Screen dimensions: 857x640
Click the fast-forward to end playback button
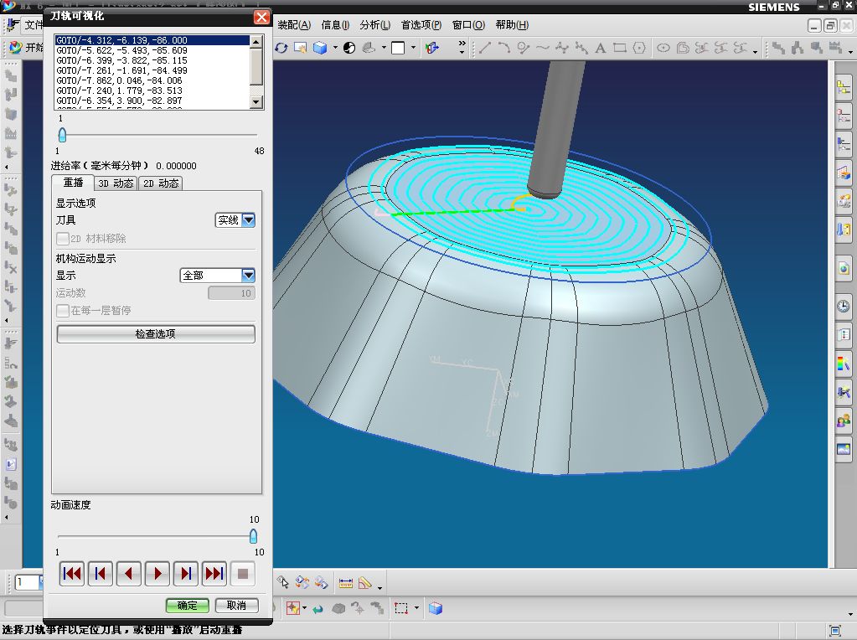[x=214, y=573]
